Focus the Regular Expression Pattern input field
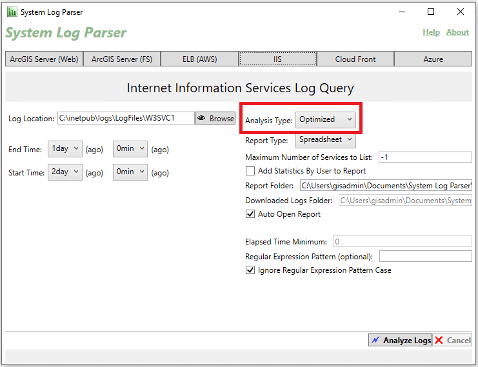The height and width of the screenshot is (367, 478). 425,256
